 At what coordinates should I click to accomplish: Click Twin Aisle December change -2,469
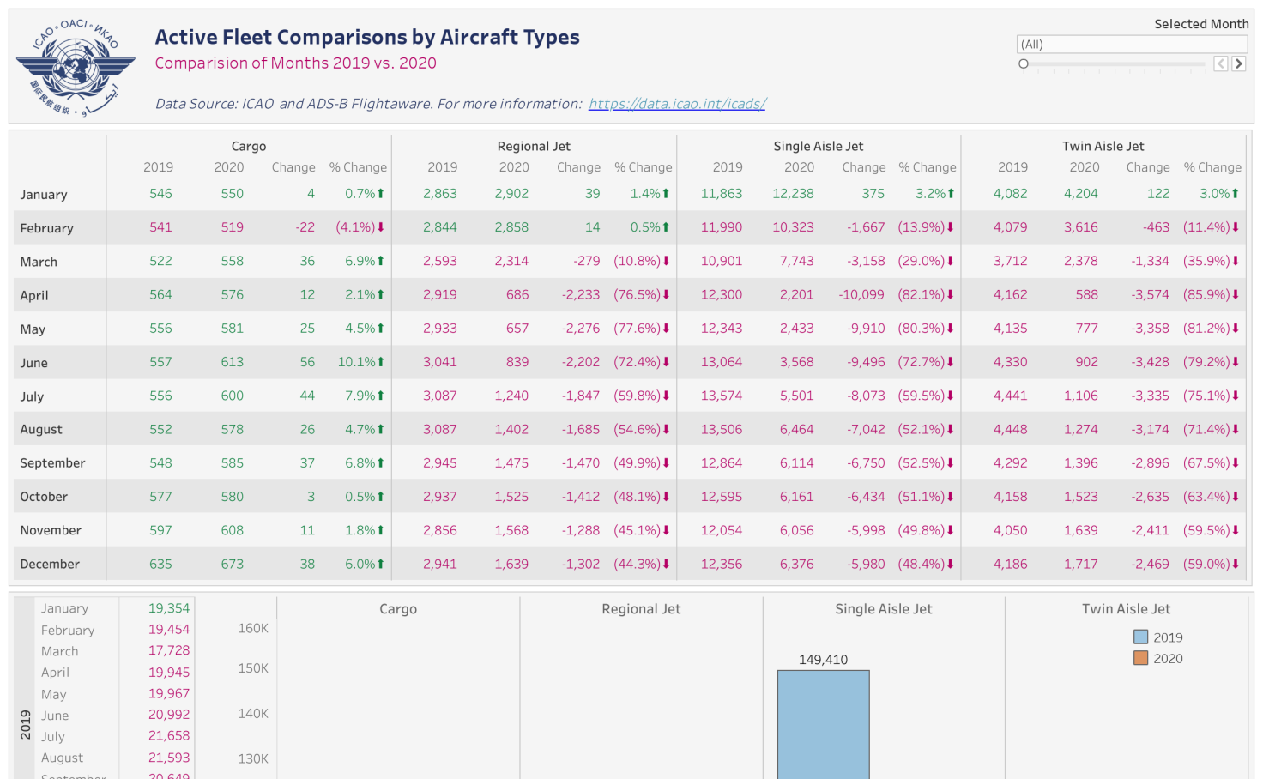pos(1150,564)
